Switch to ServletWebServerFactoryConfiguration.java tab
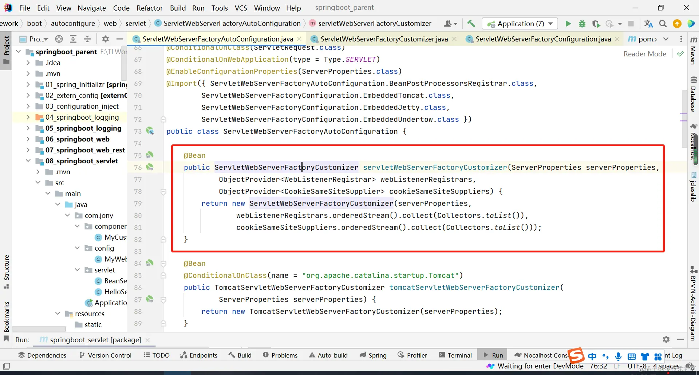699x375 pixels. coord(543,39)
